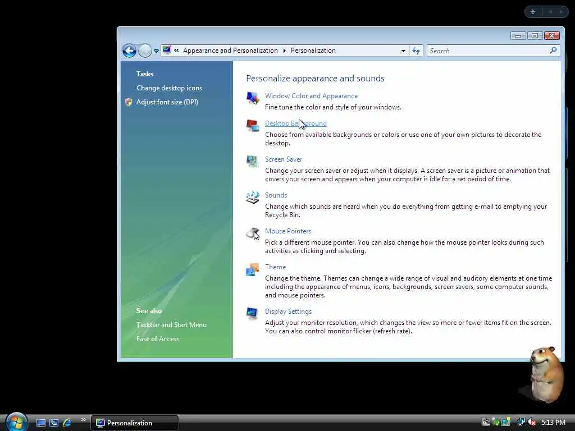
Task: Open the Screen Saver link
Action: click(x=284, y=159)
